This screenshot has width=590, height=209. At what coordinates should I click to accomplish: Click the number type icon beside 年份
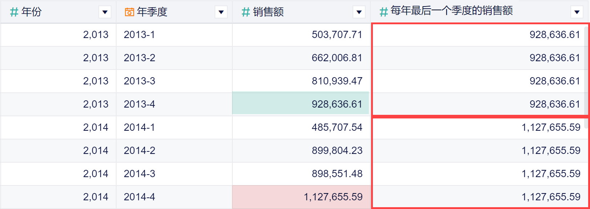click(14, 12)
